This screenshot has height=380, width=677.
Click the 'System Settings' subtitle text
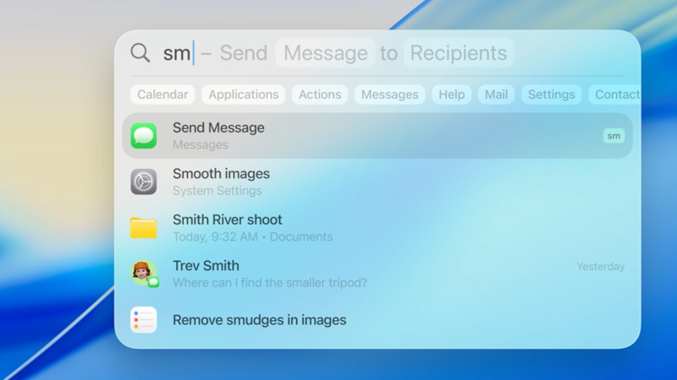click(x=217, y=191)
